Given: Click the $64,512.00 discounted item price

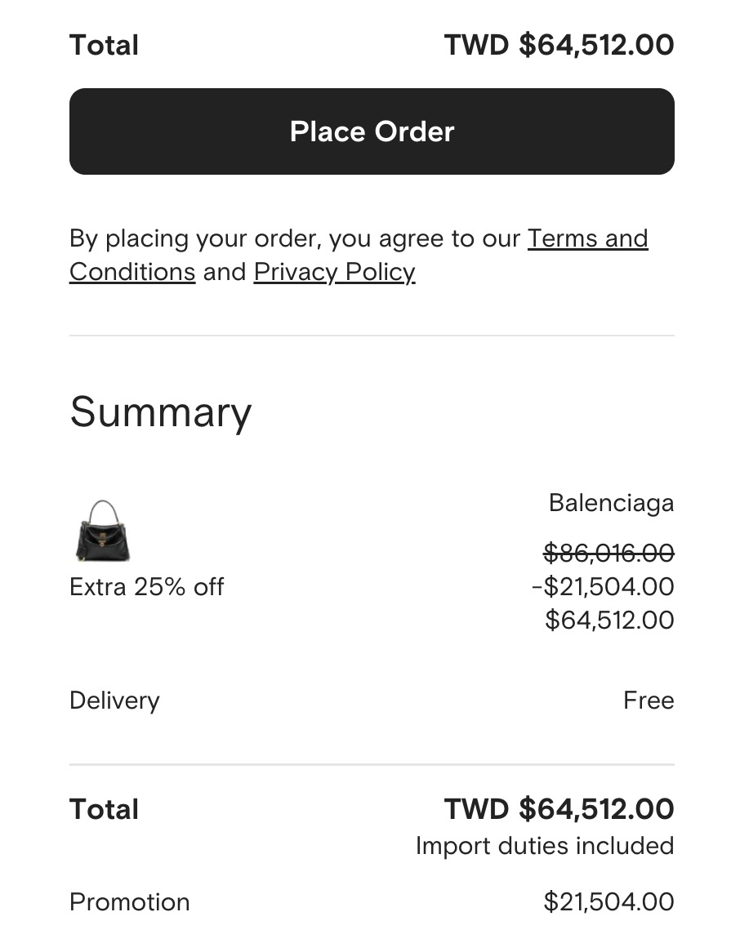Looking at the screenshot, I should (609, 621).
